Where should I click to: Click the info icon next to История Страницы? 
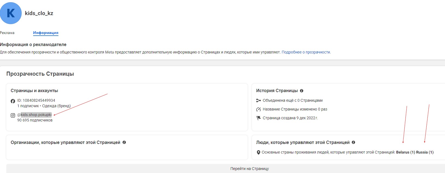(302, 91)
